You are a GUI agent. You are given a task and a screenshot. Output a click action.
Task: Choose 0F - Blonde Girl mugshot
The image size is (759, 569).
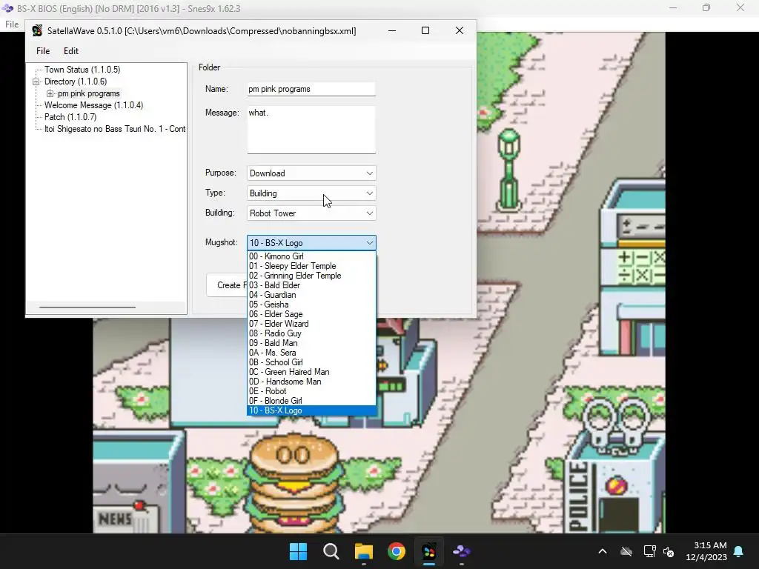[311, 401]
